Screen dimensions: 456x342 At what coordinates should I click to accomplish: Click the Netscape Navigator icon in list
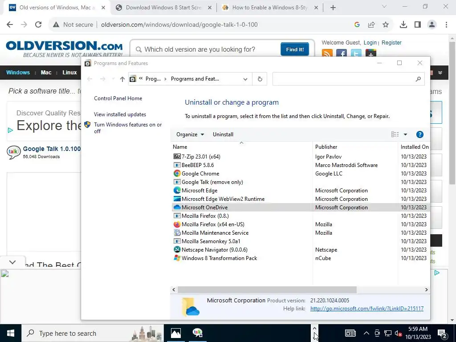(177, 249)
